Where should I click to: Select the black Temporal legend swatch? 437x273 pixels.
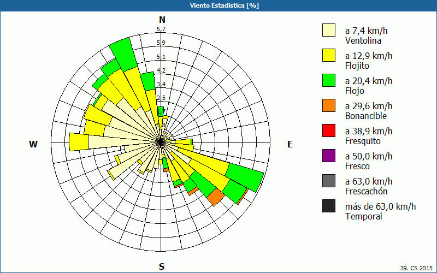329,206
